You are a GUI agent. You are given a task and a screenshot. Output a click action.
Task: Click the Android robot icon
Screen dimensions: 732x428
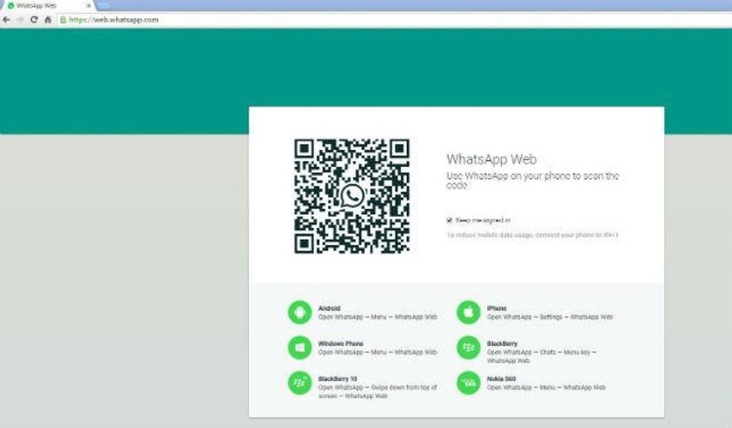[x=300, y=312]
